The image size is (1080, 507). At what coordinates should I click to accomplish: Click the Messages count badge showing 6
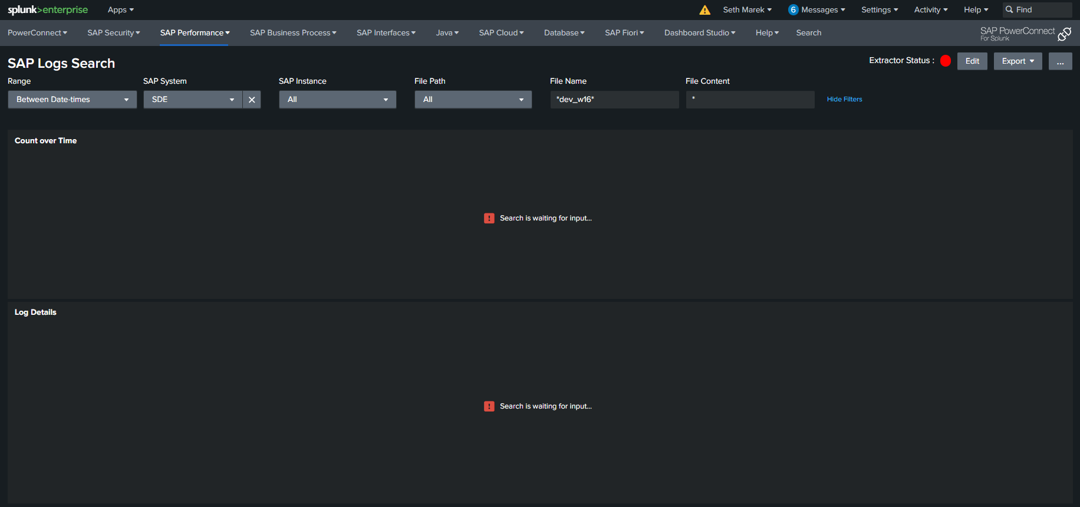point(793,10)
